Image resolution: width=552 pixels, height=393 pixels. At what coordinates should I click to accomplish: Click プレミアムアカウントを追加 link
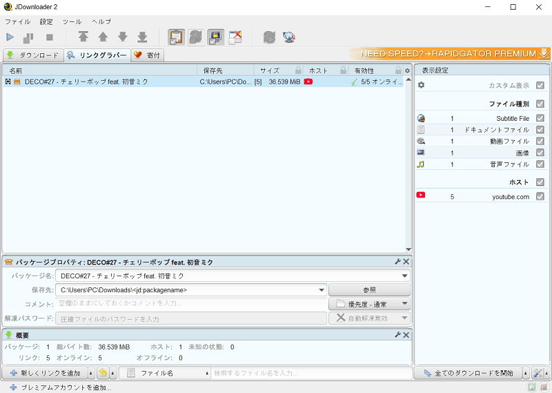[x=60, y=387]
